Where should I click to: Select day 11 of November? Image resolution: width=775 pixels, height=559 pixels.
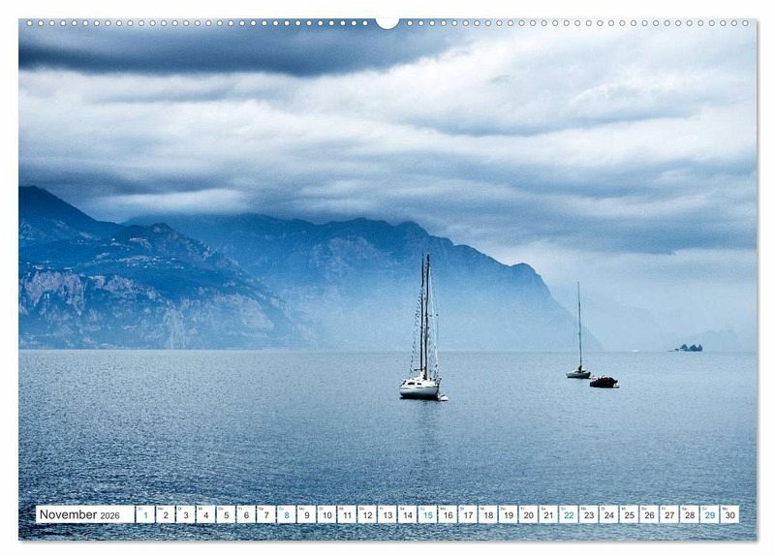tap(348, 514)
